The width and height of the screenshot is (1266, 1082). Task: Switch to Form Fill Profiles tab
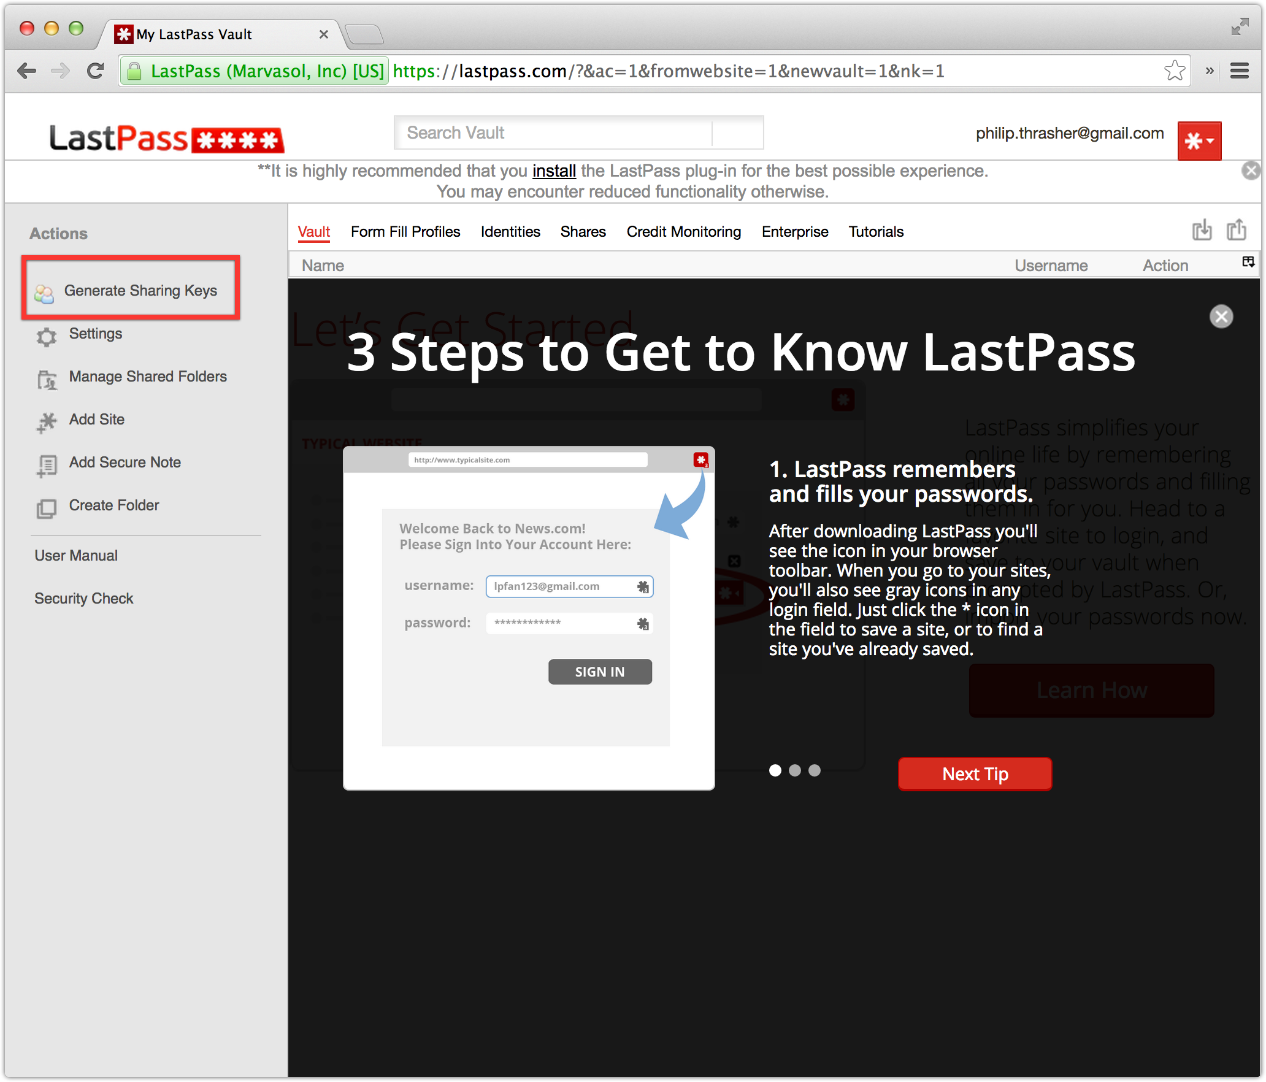405,232
